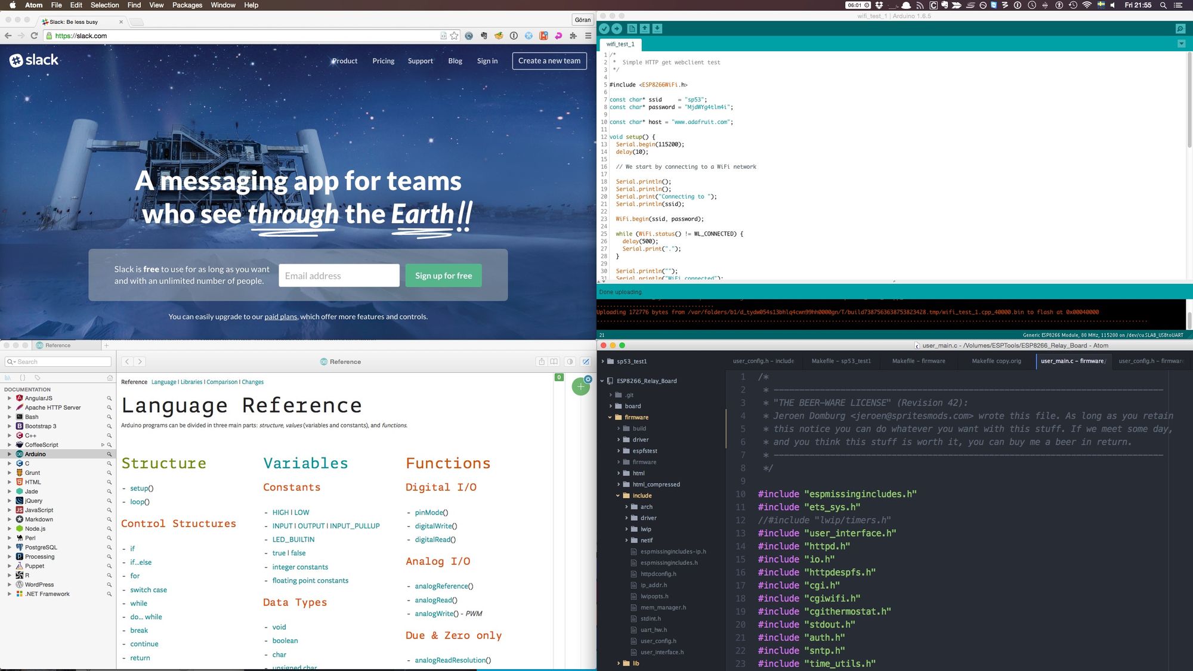Reload the Slack page in Chrome
Screen dimensions: 1193x671
34,36
